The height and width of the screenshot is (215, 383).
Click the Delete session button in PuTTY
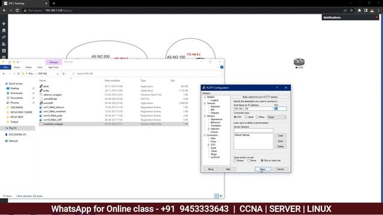click(281, 146)
